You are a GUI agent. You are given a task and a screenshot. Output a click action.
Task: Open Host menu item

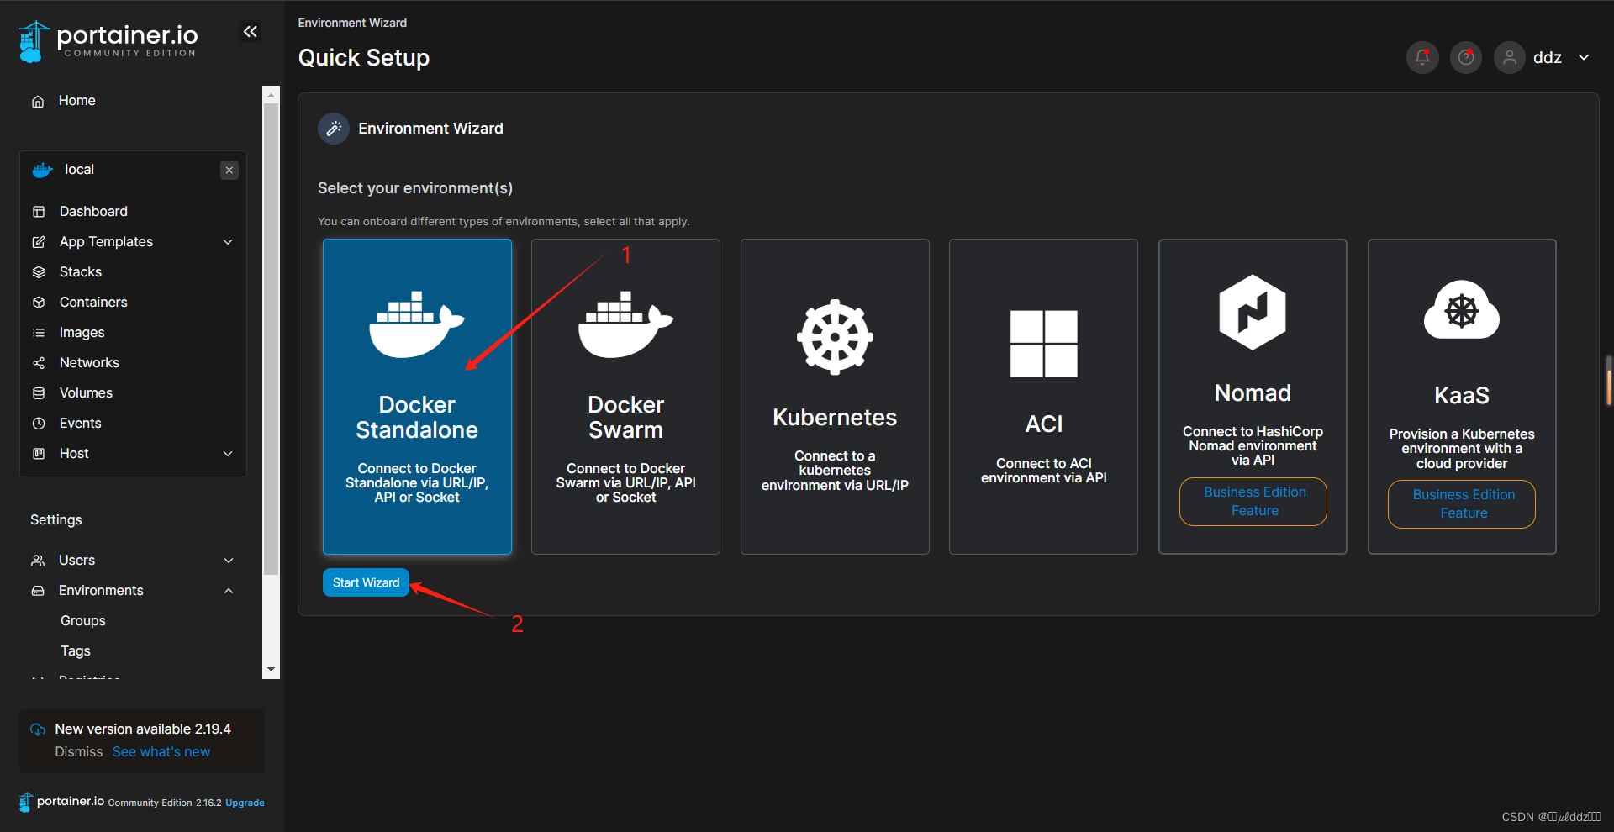coord(74,453)
